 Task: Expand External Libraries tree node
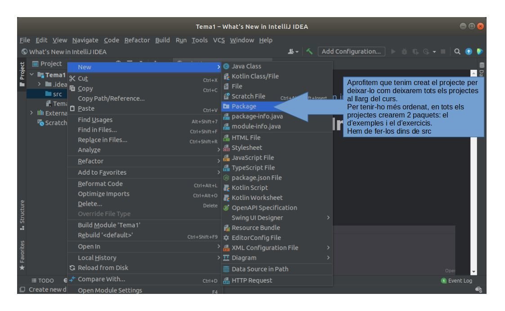point(31,113)
